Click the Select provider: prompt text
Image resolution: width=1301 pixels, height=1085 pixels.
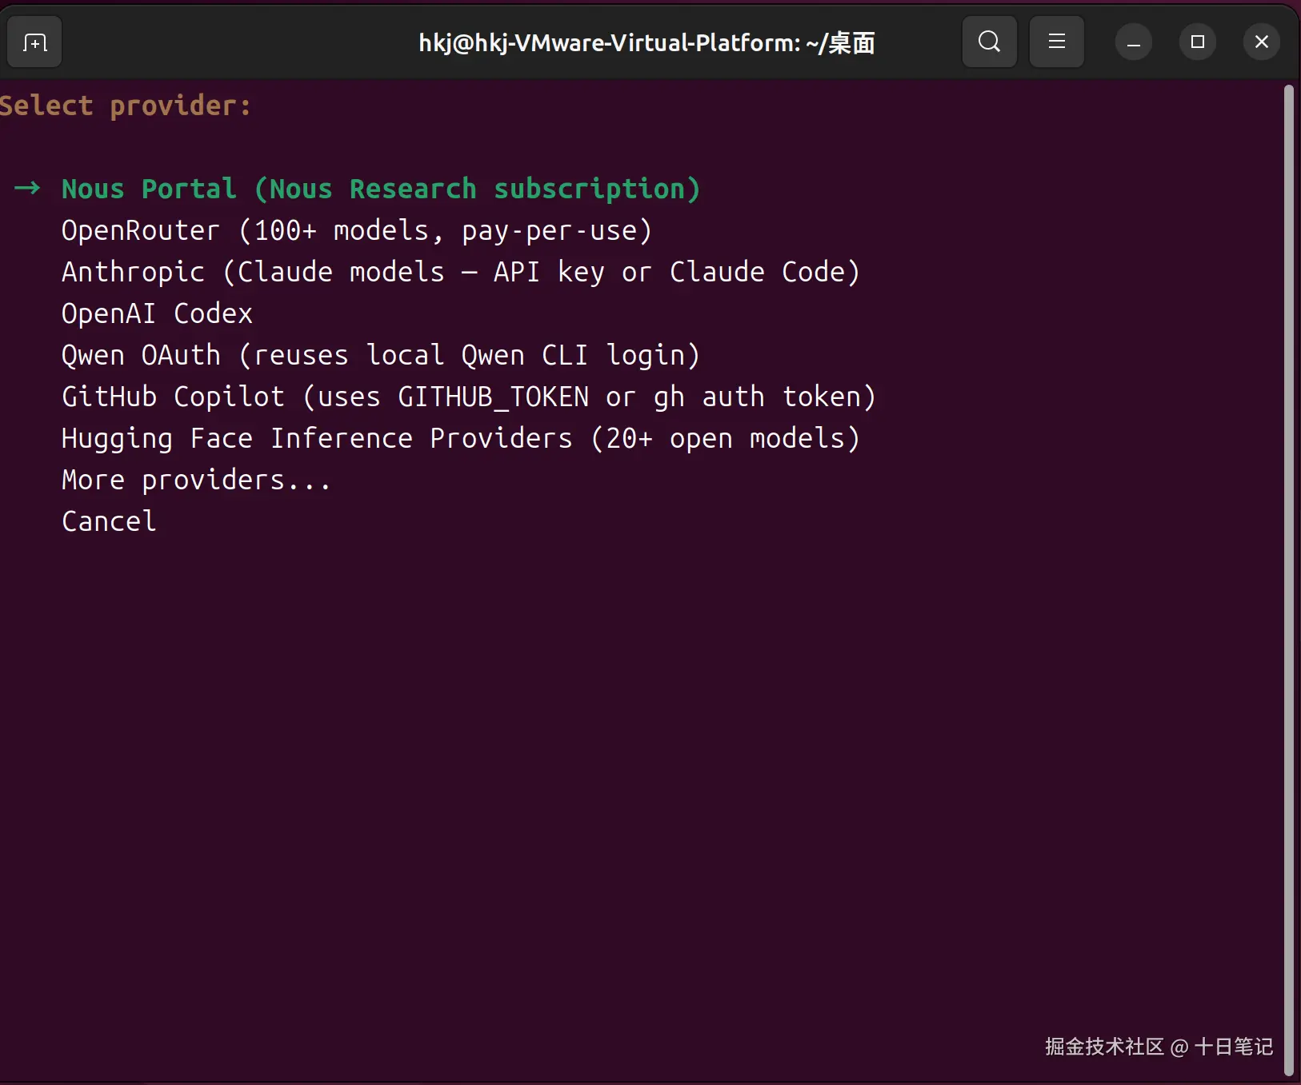[x=126, y=106]
